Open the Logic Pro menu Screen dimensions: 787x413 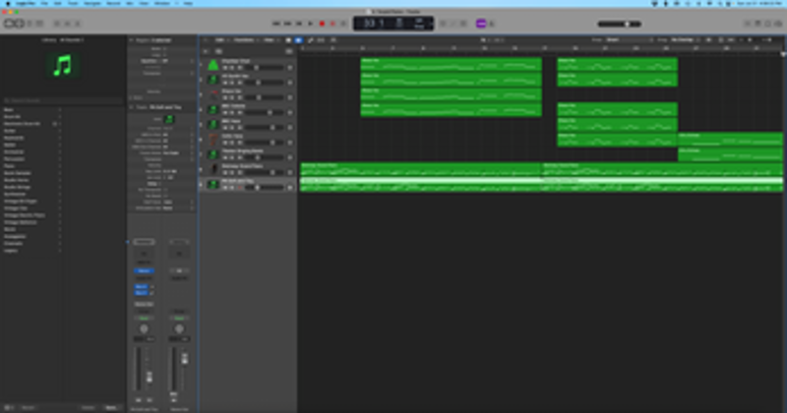click(x=25, y=3)
